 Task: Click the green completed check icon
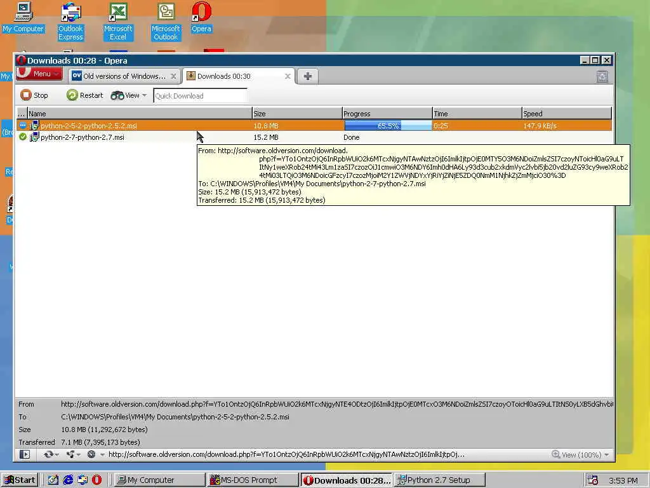click(x=23, y=137)
